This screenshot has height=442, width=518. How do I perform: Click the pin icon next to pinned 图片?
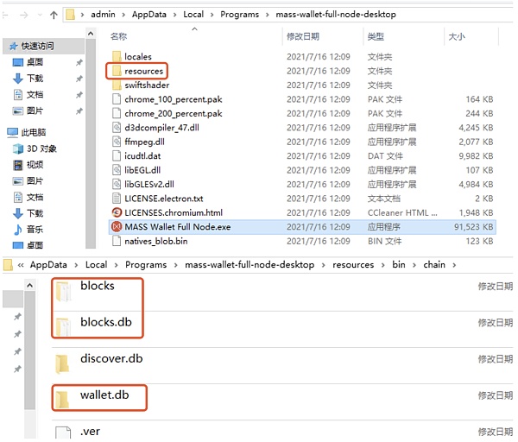79,111
